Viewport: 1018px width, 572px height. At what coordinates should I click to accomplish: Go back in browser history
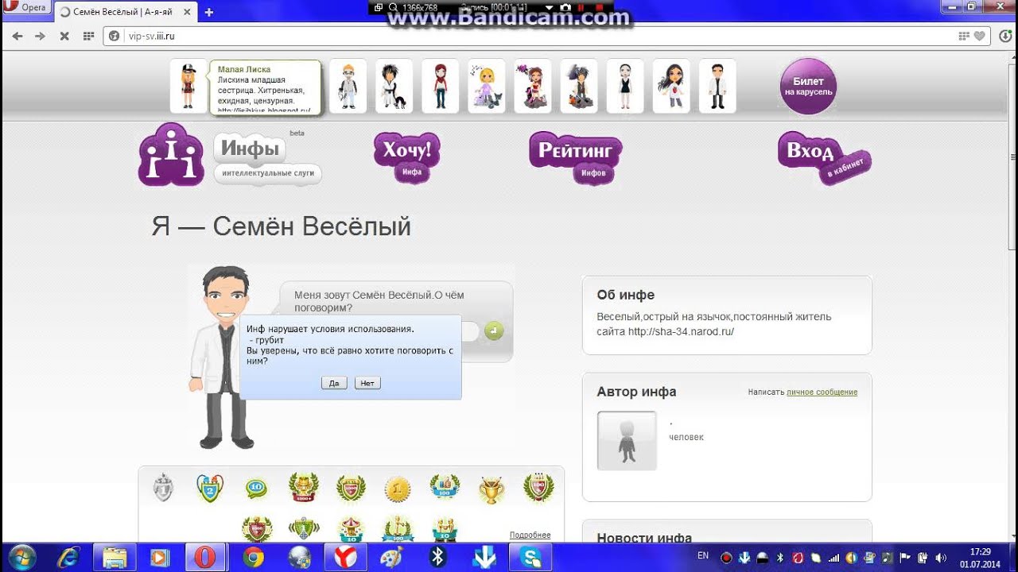[x=17, y=36]
